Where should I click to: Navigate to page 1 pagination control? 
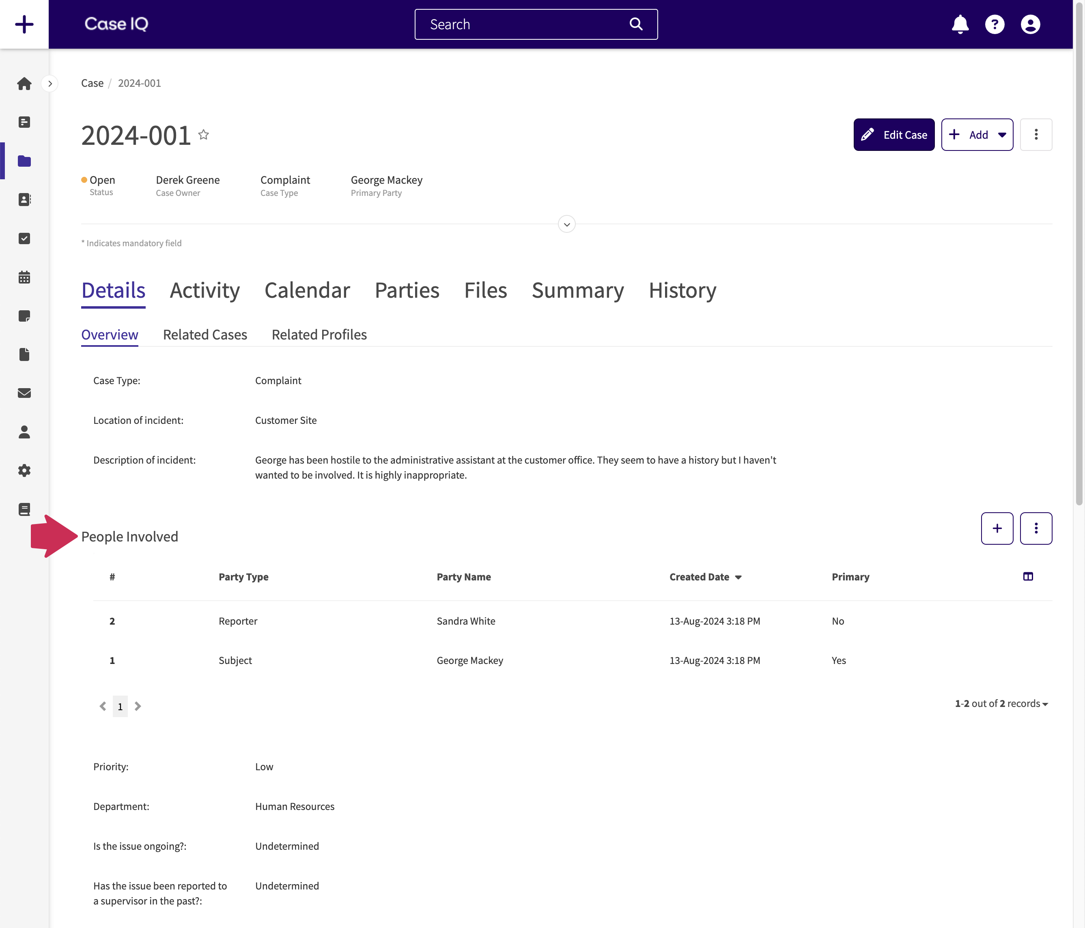(x=120, y=706)
